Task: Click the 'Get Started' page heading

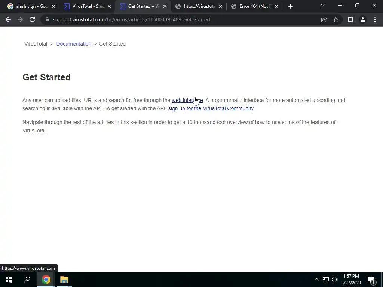Action: click(47, 77)
